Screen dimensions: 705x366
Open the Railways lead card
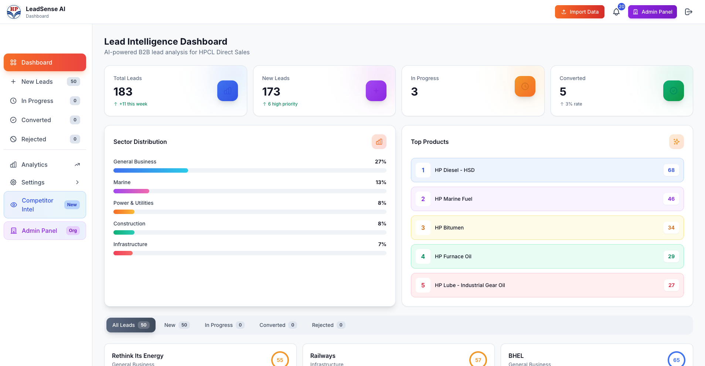tap(398, 355)
